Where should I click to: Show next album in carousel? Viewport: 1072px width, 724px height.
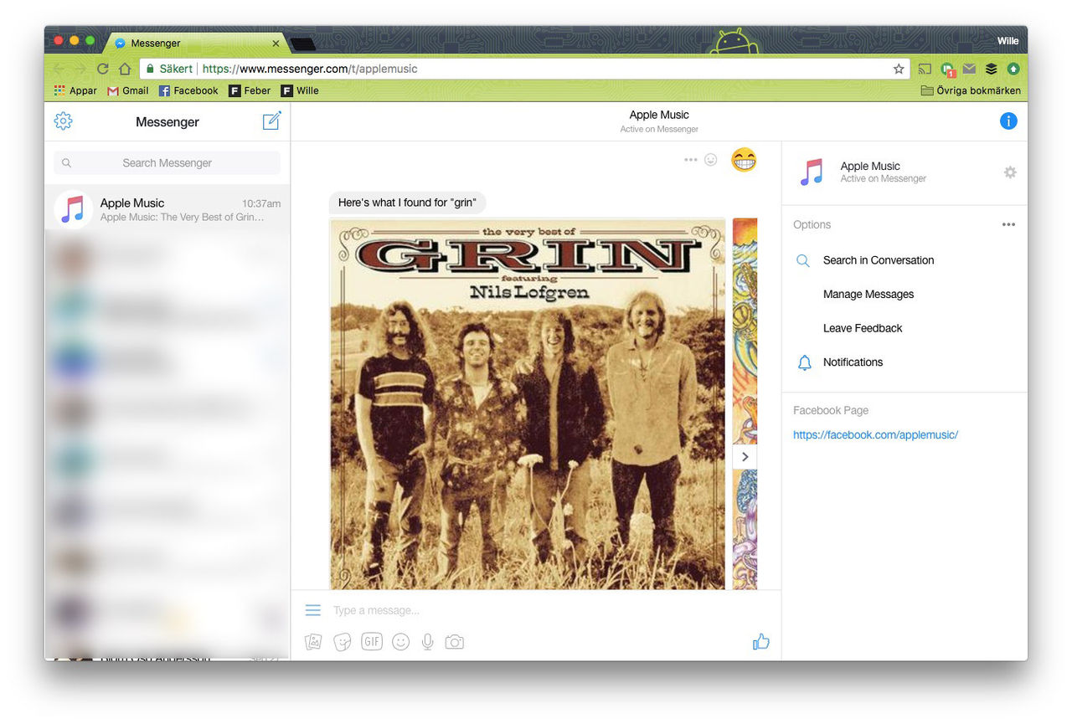[x=745, y=457]
